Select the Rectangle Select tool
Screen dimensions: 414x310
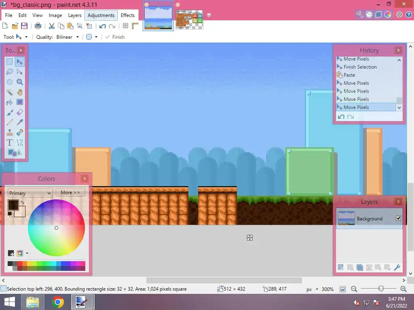click(x=10, y=62)
